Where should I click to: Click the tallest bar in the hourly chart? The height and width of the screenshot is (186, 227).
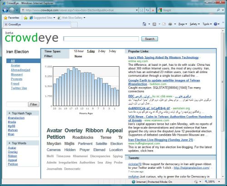[74, 87]
